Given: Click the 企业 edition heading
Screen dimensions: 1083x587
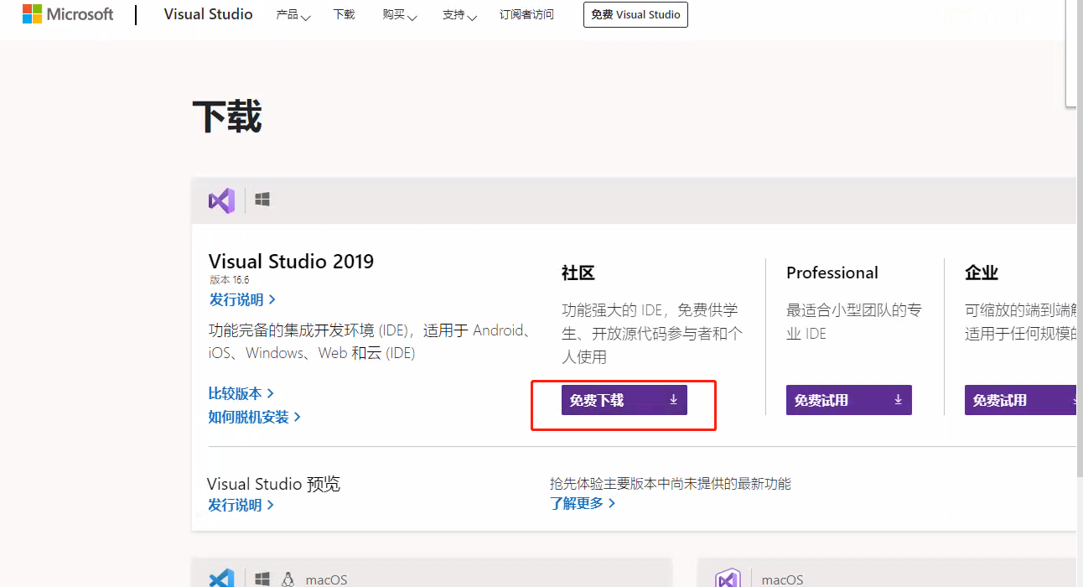Looking at the screenshot, I should tap(982, 273).
